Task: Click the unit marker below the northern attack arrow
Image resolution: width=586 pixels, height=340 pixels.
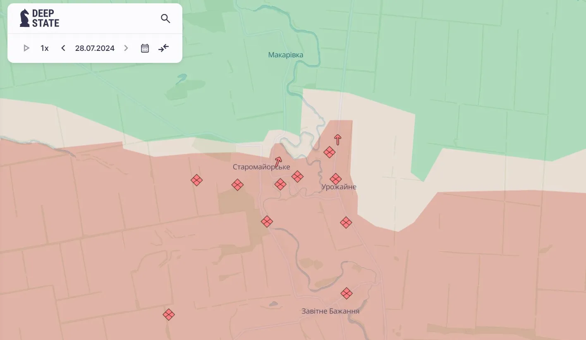Action: pyautogui.click(x=329, y=152)
